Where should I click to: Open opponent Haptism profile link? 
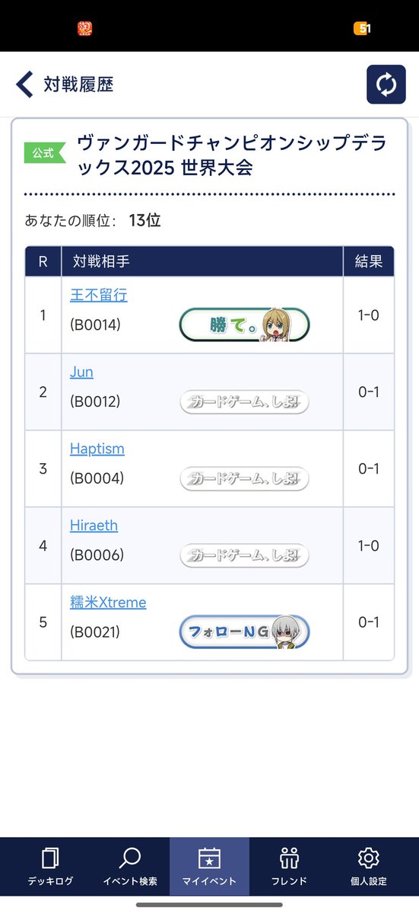pyautogui.click(x=97, y=449)
